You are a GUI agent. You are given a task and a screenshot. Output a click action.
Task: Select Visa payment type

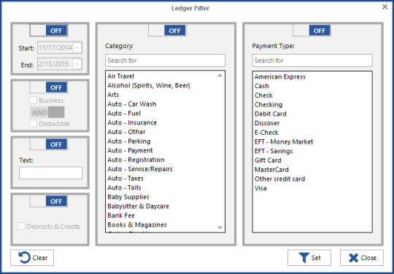312,188
